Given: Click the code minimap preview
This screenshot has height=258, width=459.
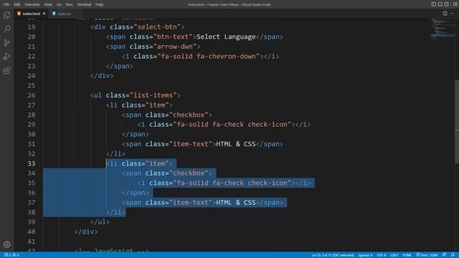Looking at the screenshot, I should pyautogui.click(x=443, y=29).
